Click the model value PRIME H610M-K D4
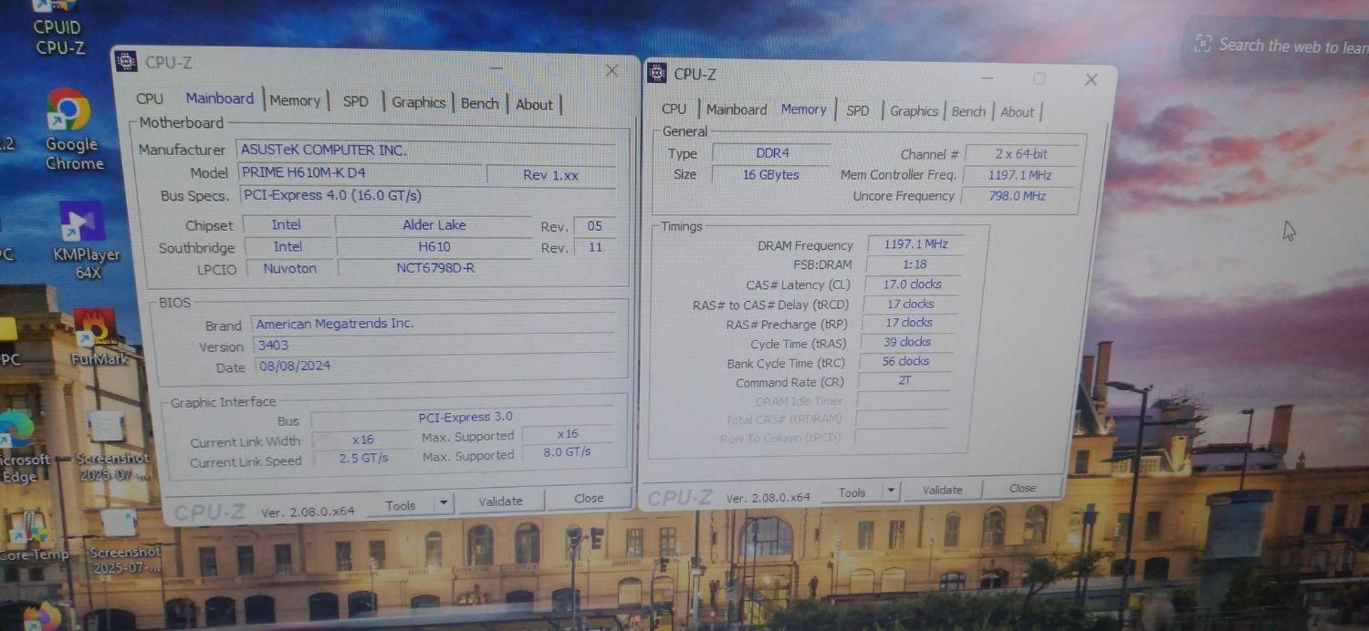Image resolution: width=1369 pixels, height=631 pixels. [361, 172]
